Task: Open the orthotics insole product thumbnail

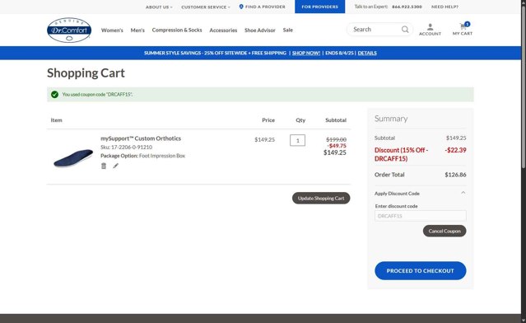Action: (73, 158)
